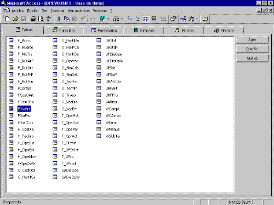
Task: Select the F_Articu table
Action: click(x=25, y=40)
